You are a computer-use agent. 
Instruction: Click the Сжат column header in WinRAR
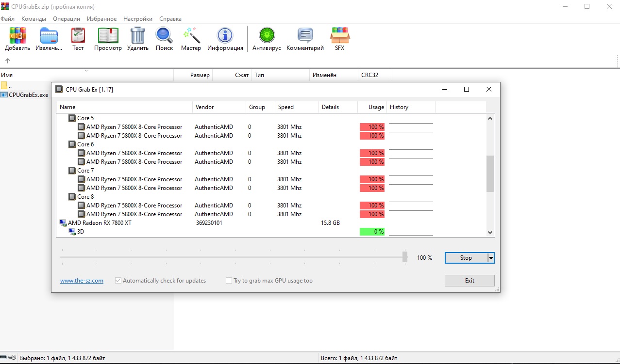pyautogui.click(x=232, y=75)
